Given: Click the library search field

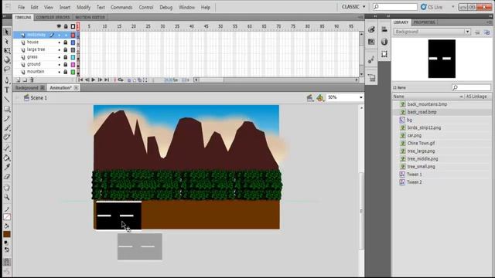Looking at the screenshot, I should (x=472, y=87).
